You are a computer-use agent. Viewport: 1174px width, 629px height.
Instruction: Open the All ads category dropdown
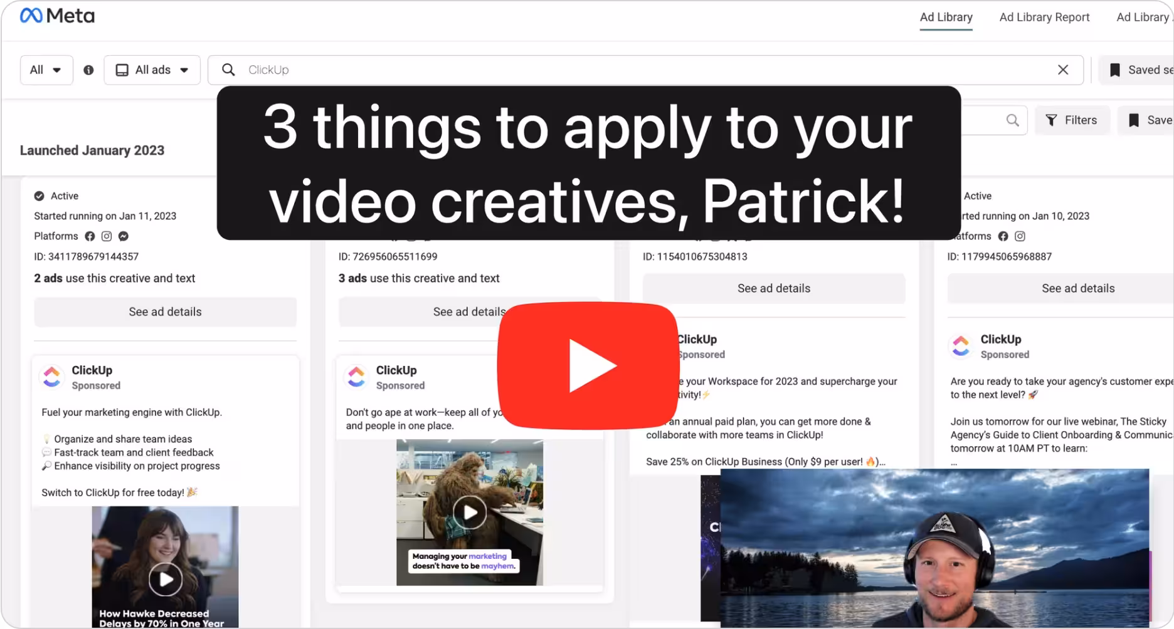click(152, 70)
